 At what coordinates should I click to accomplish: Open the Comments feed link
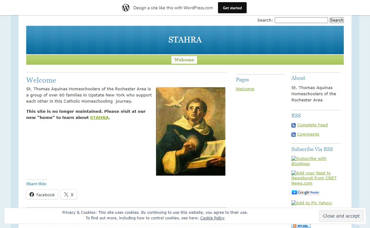[308, 134]
